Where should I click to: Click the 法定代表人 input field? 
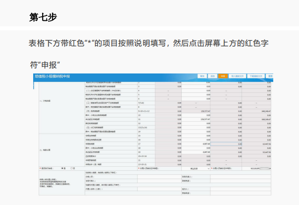(x=159, y=181)
